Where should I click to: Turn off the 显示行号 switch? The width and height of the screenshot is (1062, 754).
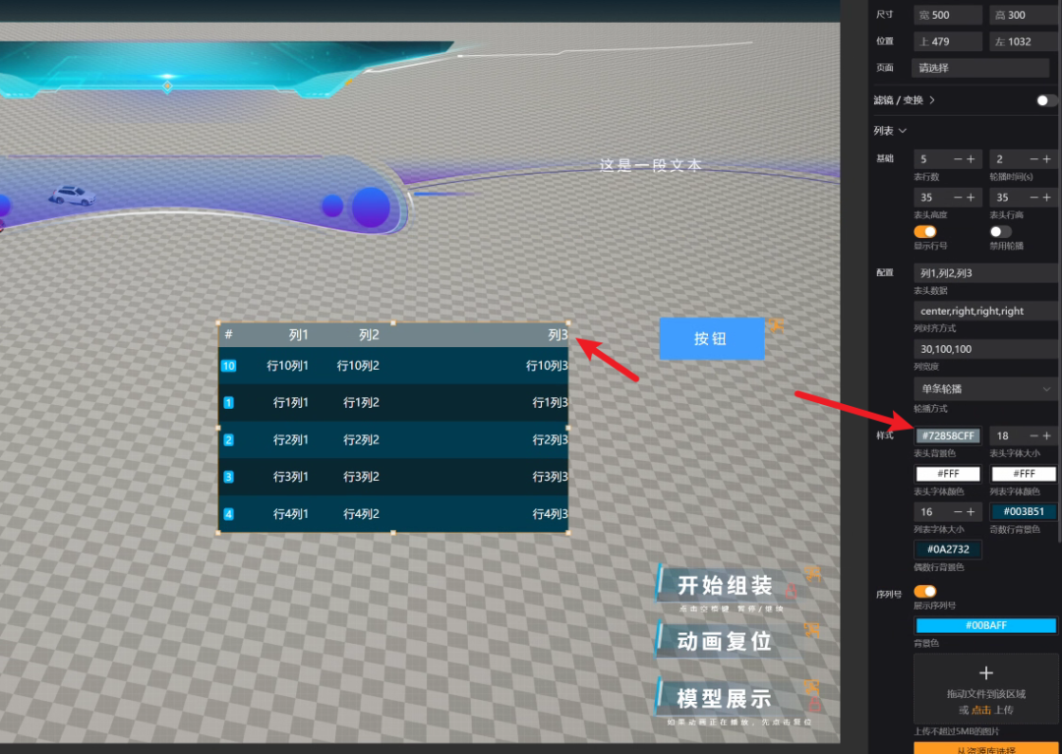click(924, 231)
